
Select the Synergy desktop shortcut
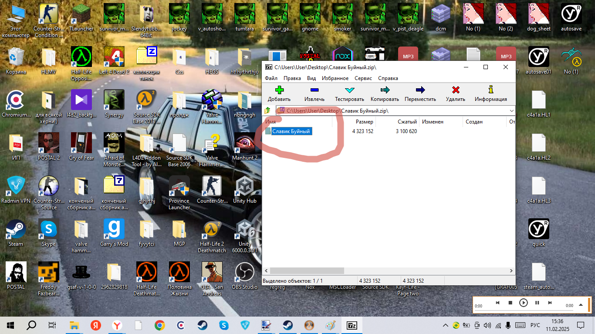(114, 104)
